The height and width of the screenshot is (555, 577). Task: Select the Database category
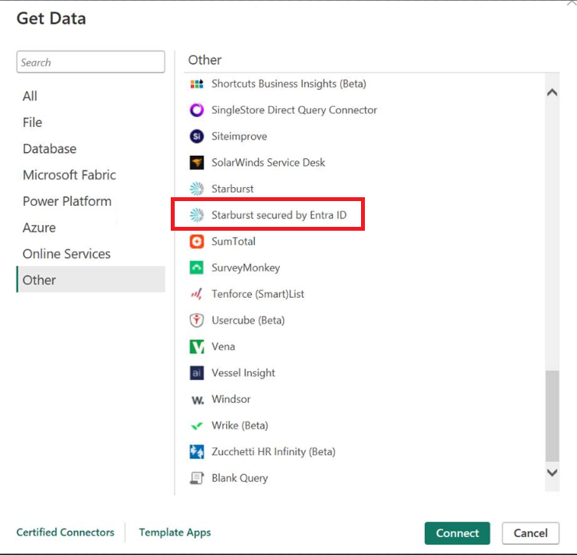click(x=91, y=149)
